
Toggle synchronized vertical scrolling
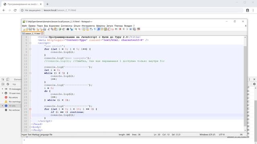click(x=84, y=29)
